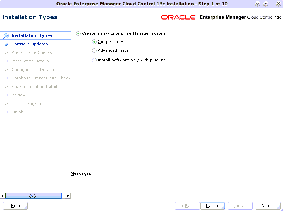Viewport: 283px width, 211px height.
Task: Click the disabled Back button
Action: (x=187, y=206)
